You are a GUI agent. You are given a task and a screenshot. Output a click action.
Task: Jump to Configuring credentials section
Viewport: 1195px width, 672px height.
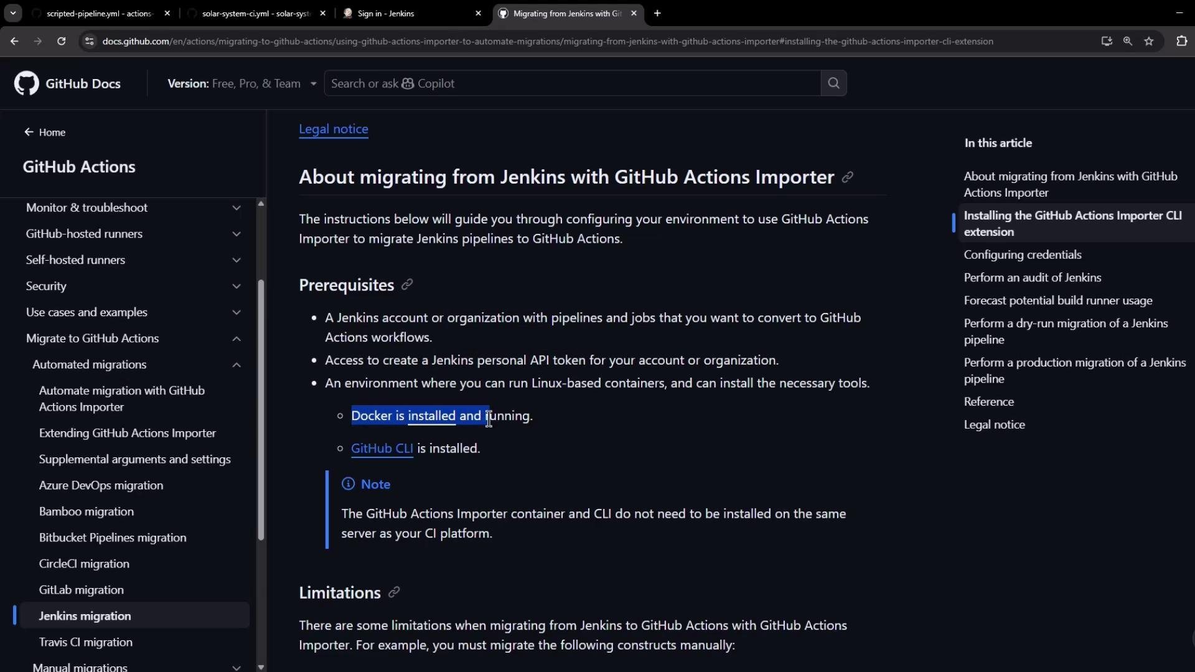(1023, 254)
